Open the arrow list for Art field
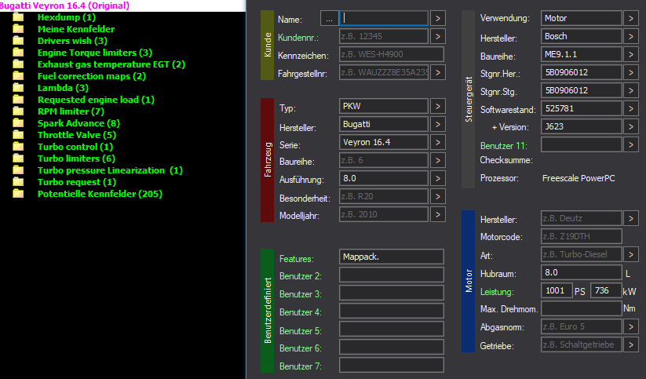The width and height of the screenshot is (646, 379). 631,254
